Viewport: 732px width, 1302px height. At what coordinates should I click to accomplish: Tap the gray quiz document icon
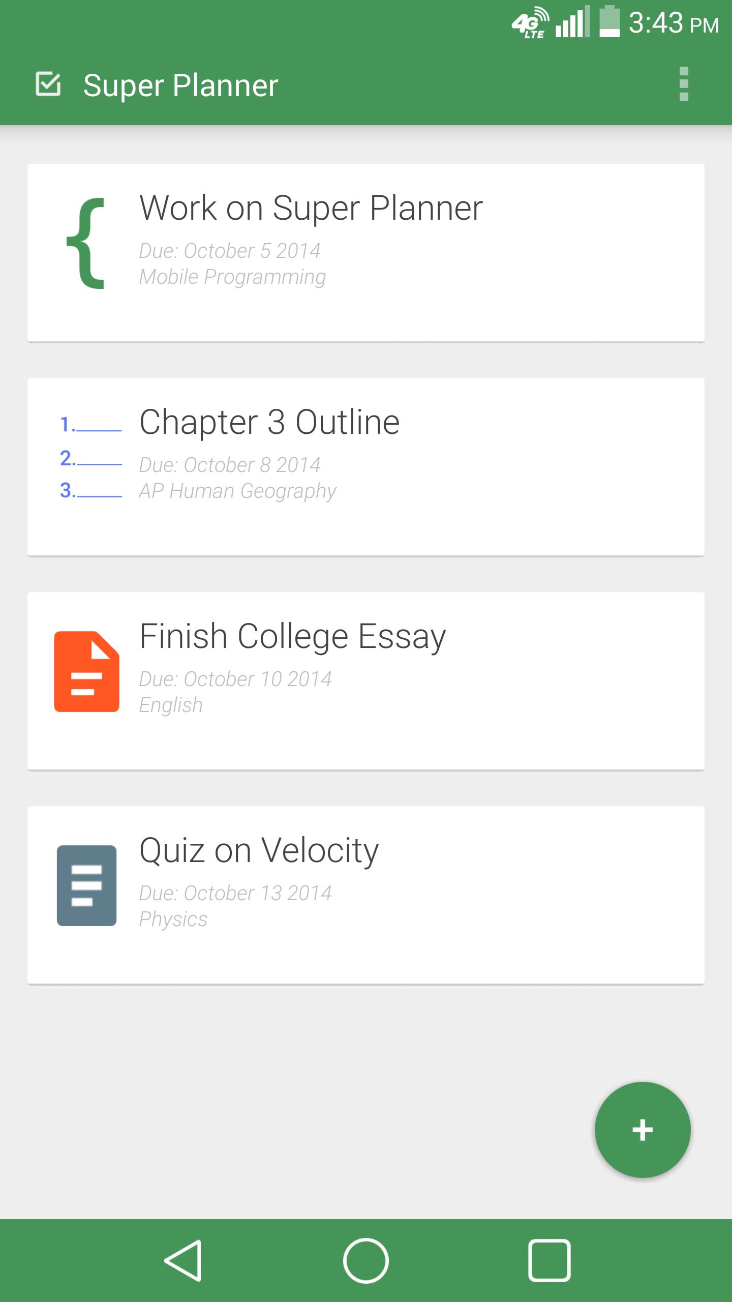click(87, 885)
